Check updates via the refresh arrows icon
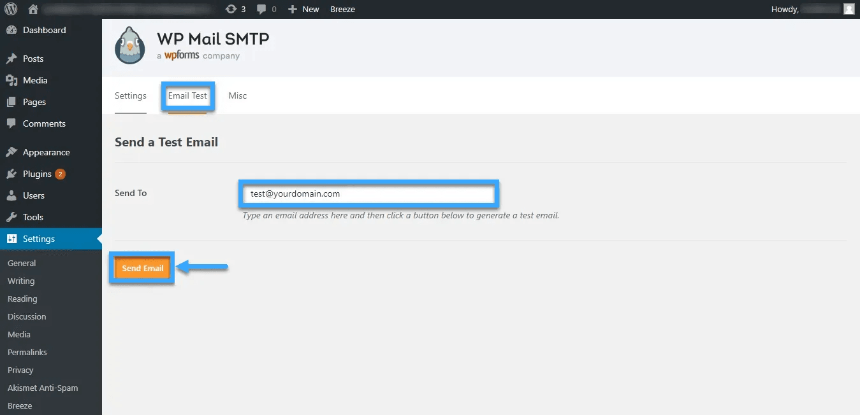This screenshot has height=415, width=860. coord(230,9)
